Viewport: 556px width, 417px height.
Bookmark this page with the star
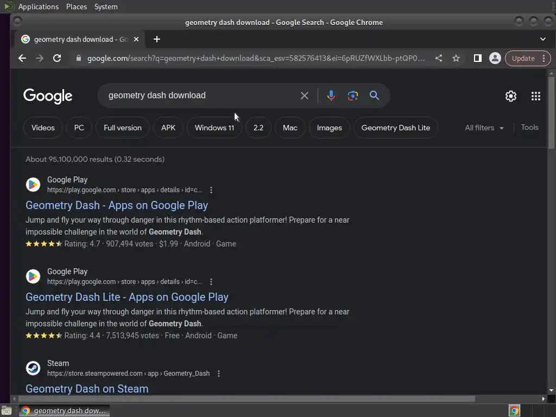pyautogui.click(x=456, y=58)
